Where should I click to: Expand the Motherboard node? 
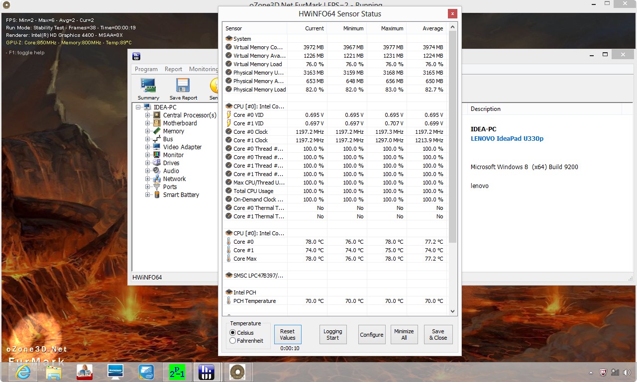(148, 123)
